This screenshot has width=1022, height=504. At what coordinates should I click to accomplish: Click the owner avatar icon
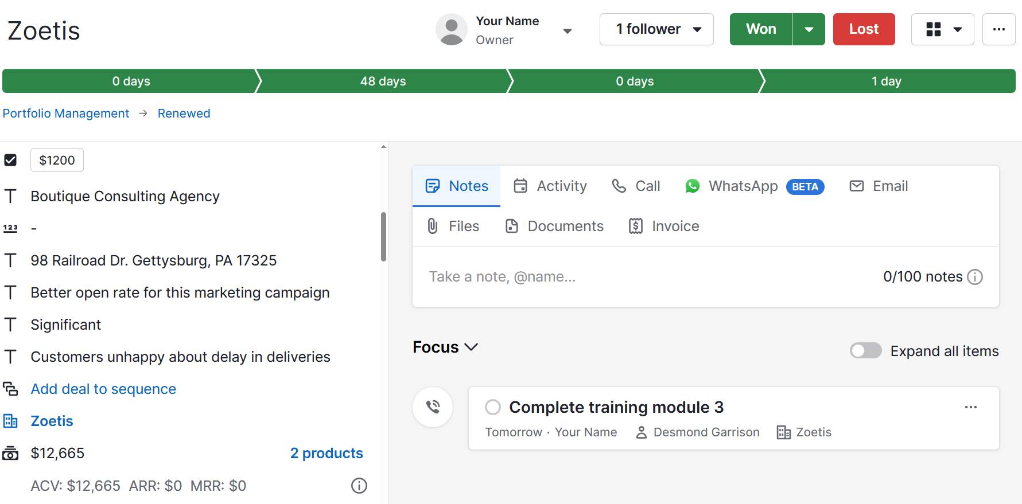[x=452, y=29]
